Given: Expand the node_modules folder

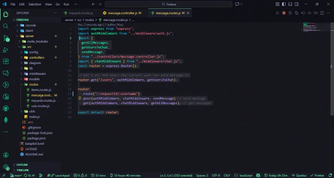Looking at the screenshot, I should pyautogui.click(x=19, y=41).
